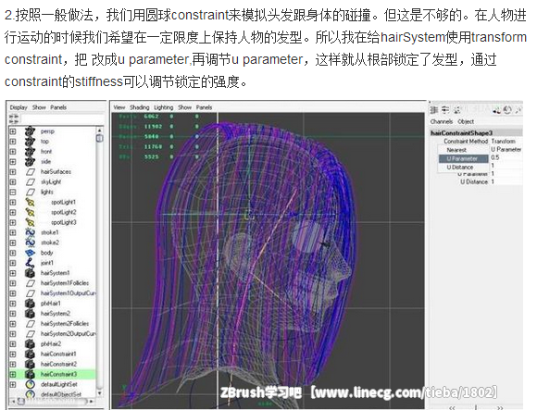Screen dimensions: 537x410
Task: Open the outliner Show menu
Action: [x=39, y=107]
